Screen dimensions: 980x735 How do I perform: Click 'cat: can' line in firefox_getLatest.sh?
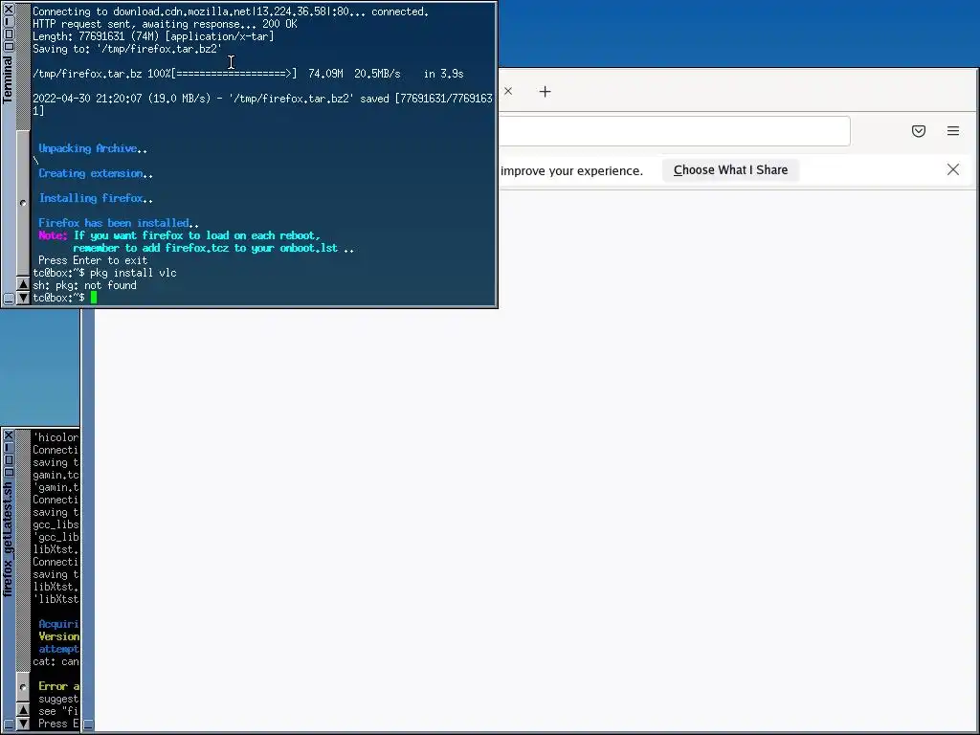pyautogui.click(x=56, y=661)
